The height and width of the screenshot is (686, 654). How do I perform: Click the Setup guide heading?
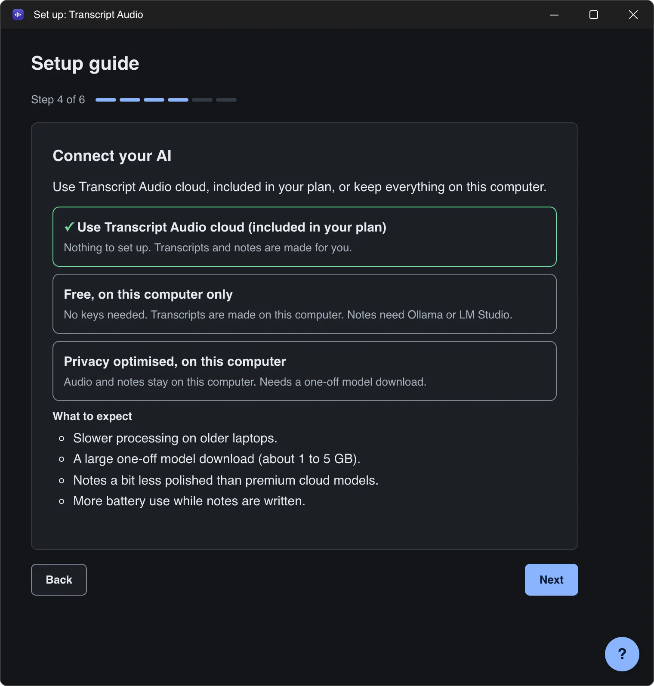tap(85, 64)
